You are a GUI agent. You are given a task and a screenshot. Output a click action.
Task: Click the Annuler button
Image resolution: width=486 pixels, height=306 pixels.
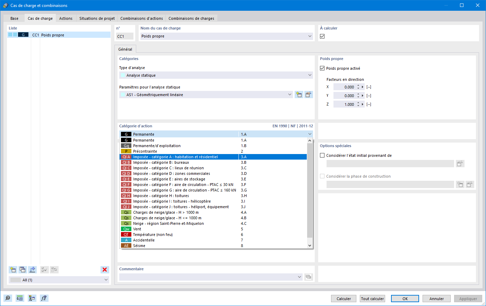click(x=436, y=299)
